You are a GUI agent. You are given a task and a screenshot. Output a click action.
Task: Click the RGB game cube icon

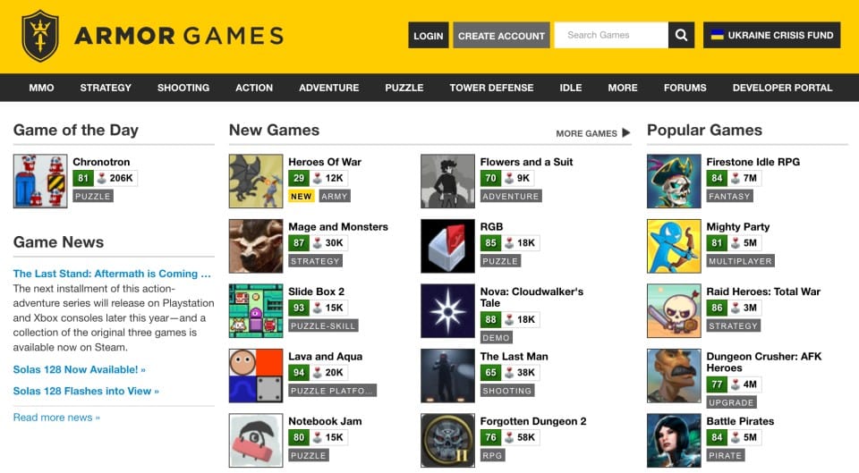tap(447, 246)
